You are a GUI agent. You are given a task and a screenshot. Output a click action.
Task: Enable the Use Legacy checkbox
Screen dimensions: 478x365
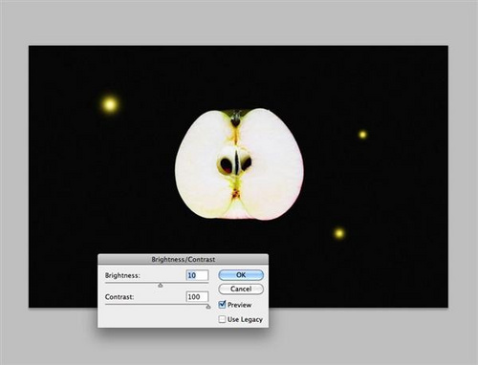pos(222,319)
